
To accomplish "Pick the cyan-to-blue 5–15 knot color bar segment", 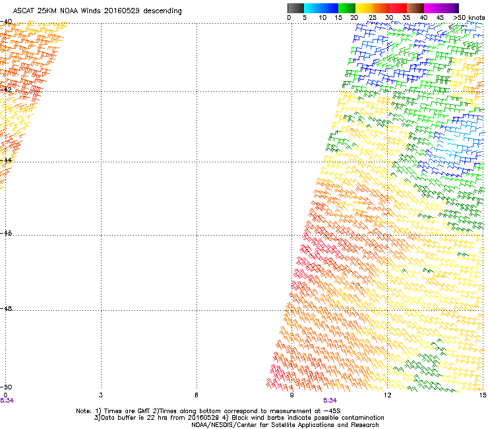I will 321,8.
